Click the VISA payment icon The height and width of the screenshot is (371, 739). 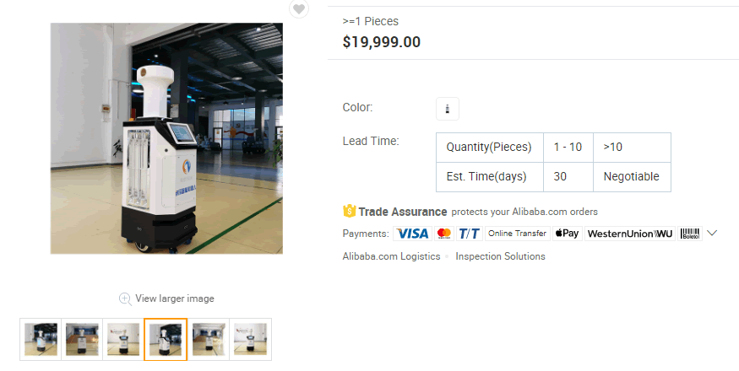click(412, 234)
